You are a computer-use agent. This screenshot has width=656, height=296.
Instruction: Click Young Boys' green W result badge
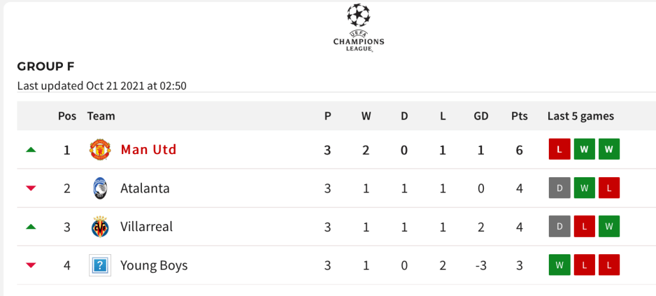559,265
